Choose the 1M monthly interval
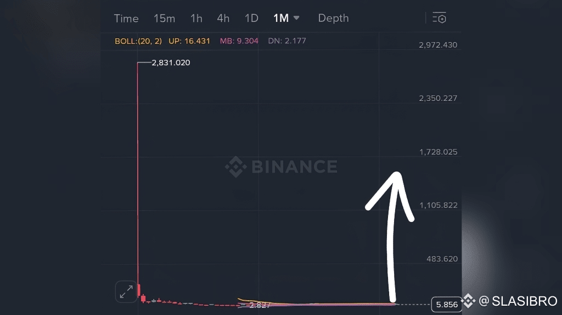This screenshot has width=562, height=315. (x=281, y=18)
